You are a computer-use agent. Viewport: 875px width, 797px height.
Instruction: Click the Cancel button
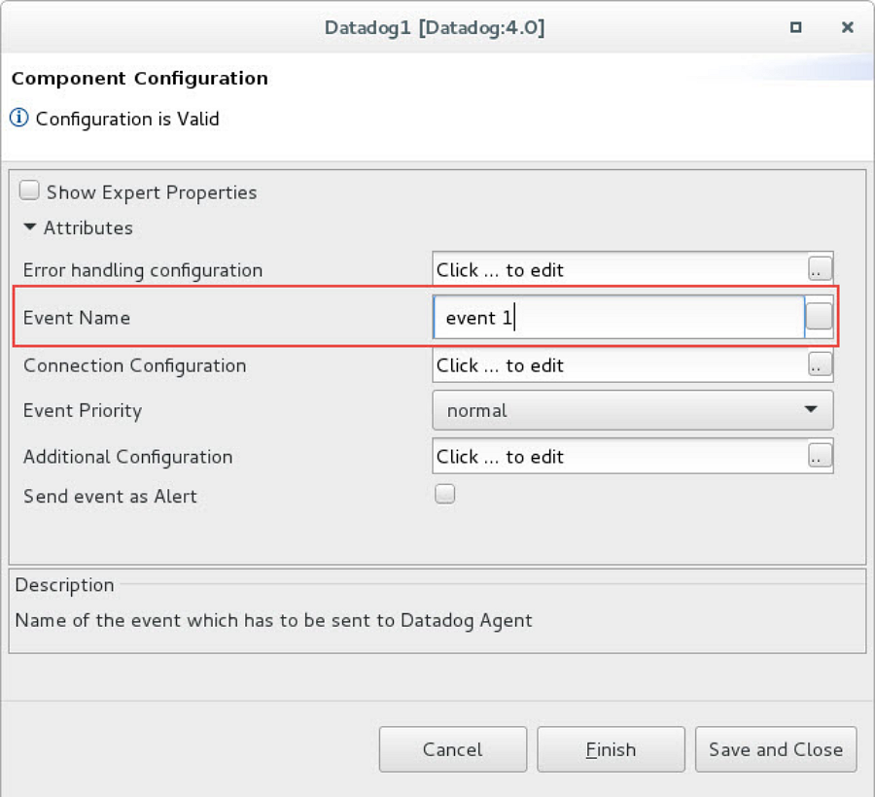coord(452,749)
